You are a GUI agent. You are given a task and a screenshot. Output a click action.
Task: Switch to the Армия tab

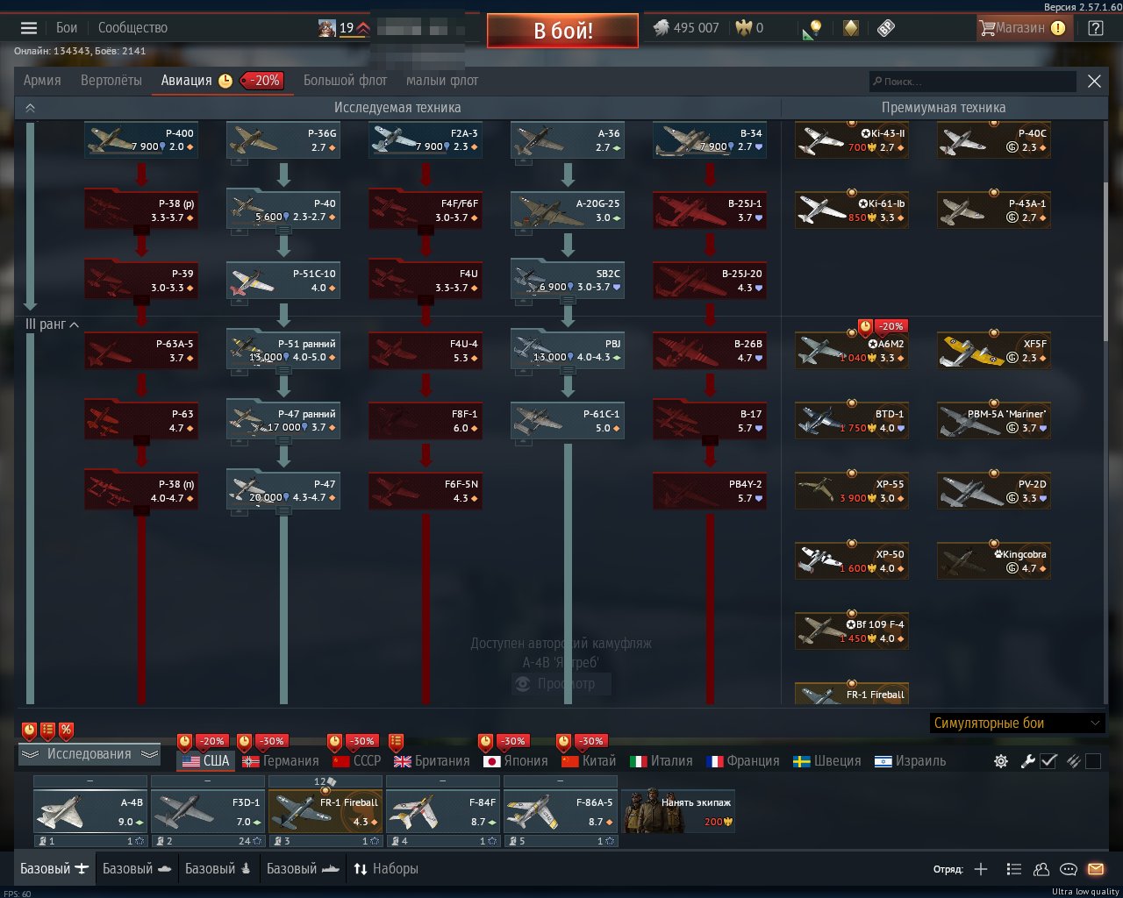pyautogui.click(x=42, y=81)
